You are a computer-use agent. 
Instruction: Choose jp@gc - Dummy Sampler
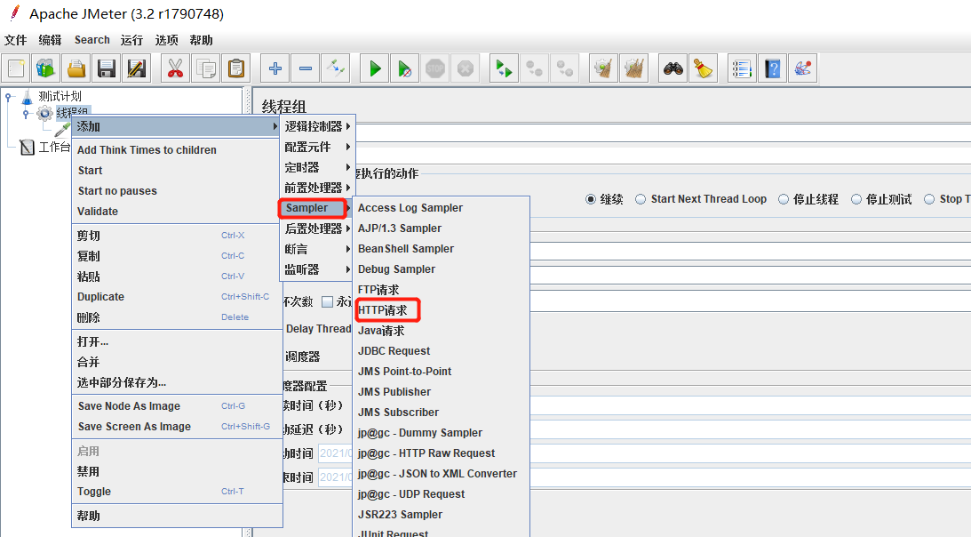click(x=441, y=433)
